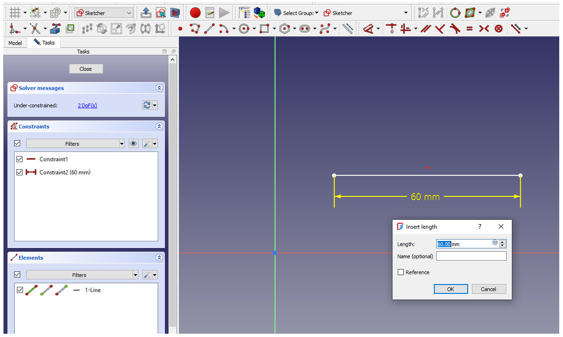Select the circle geometry tool

tap(244, 29)
